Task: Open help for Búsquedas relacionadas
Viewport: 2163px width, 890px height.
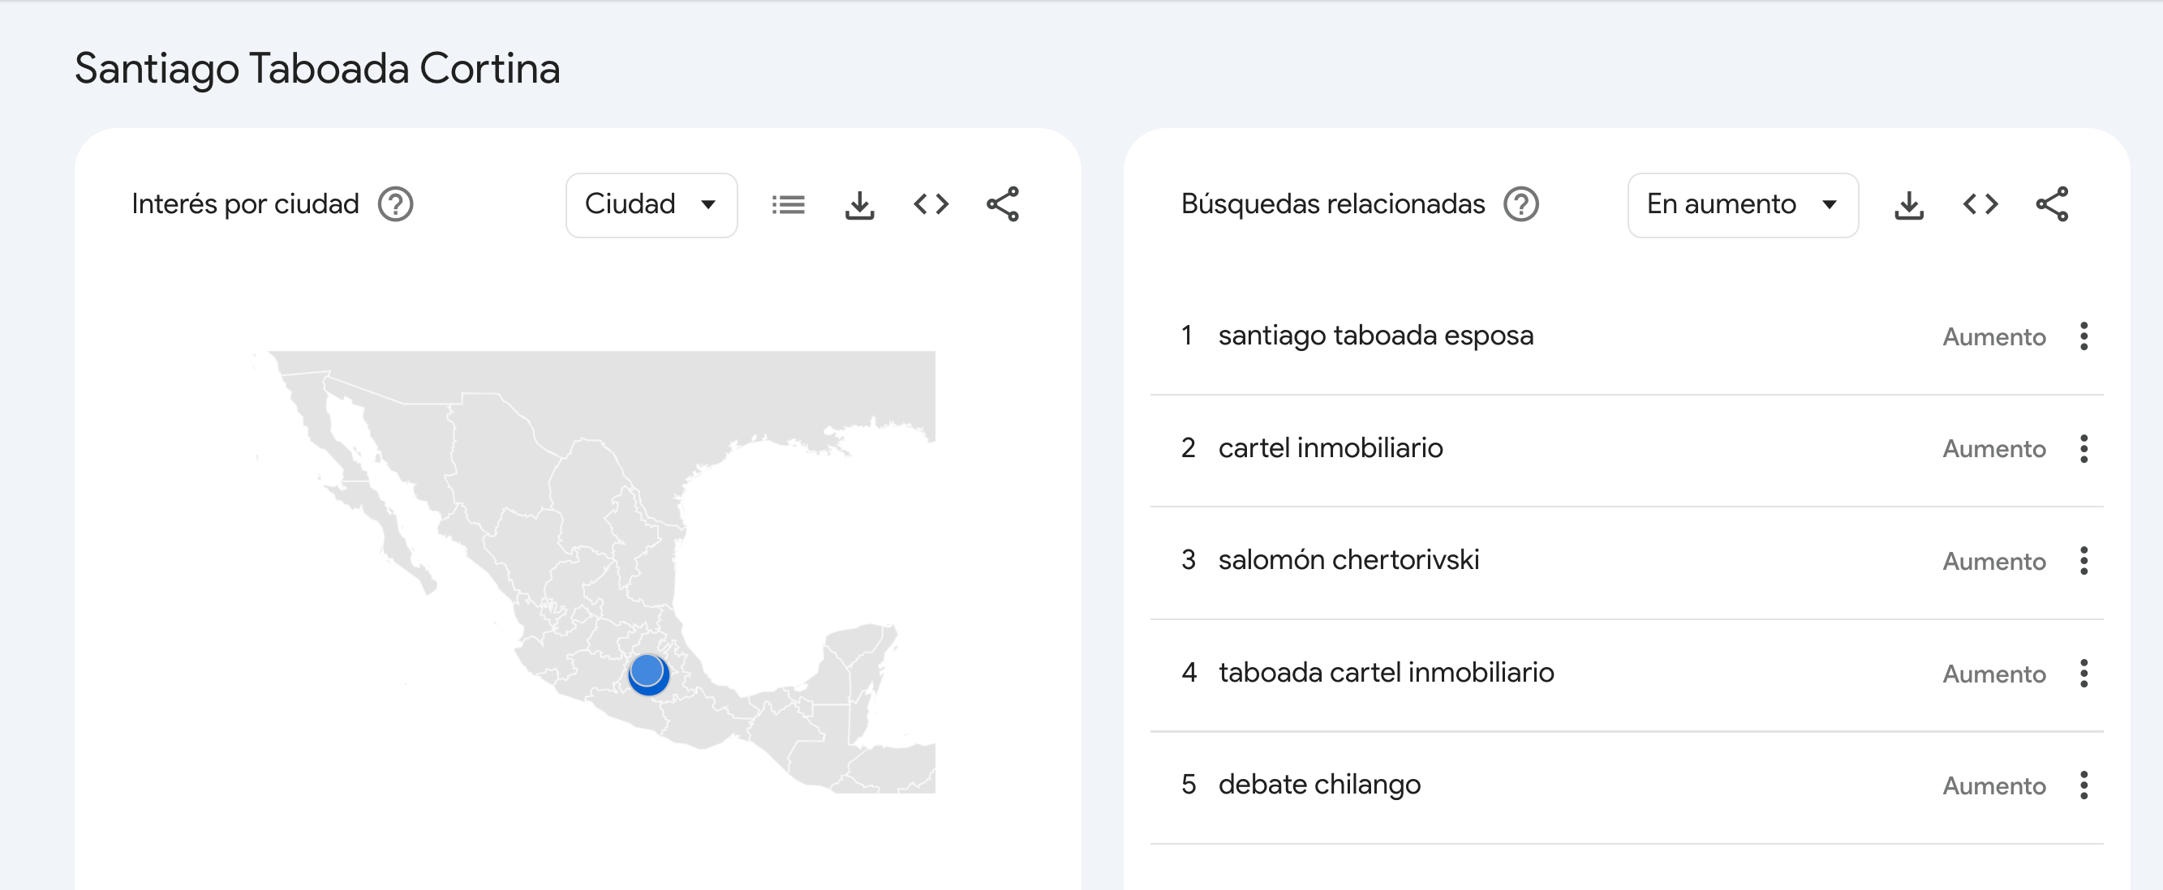Action: point(1520,203)
